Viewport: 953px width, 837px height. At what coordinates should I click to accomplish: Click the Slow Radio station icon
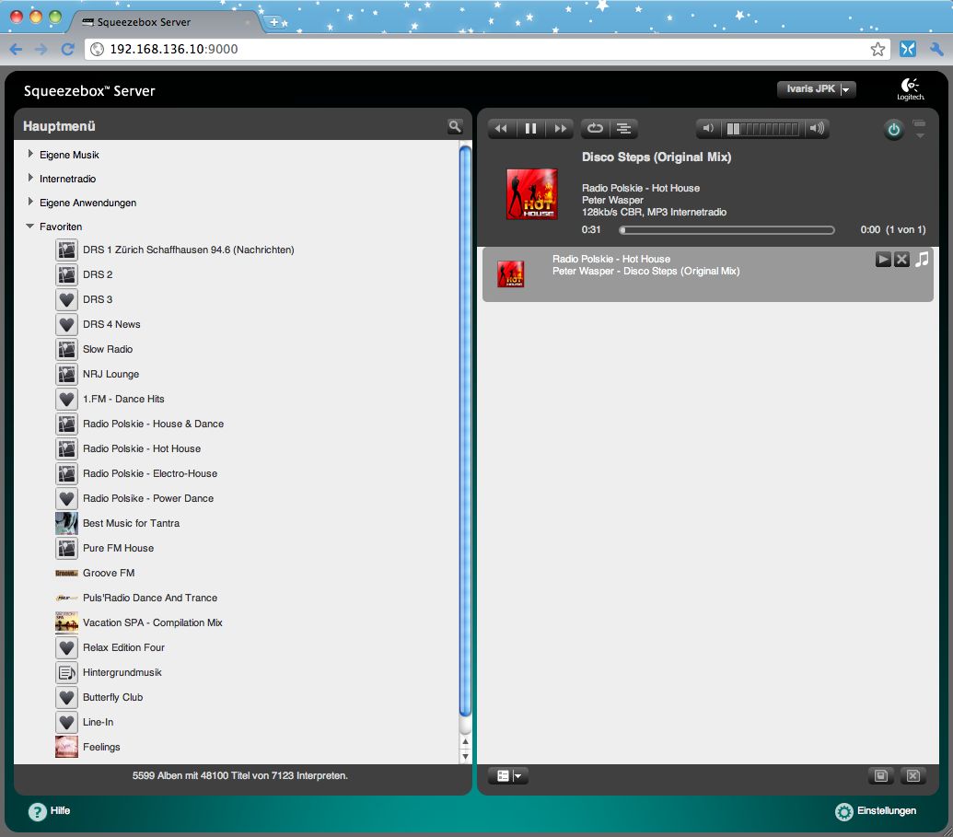(x=67, y=350)
